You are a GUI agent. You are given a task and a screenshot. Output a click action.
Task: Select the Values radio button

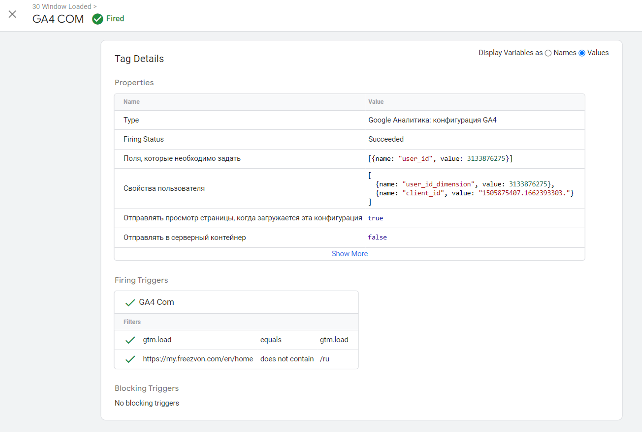582,53
